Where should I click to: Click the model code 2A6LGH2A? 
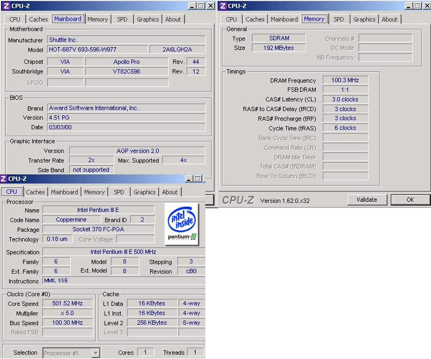click(177, 49)
